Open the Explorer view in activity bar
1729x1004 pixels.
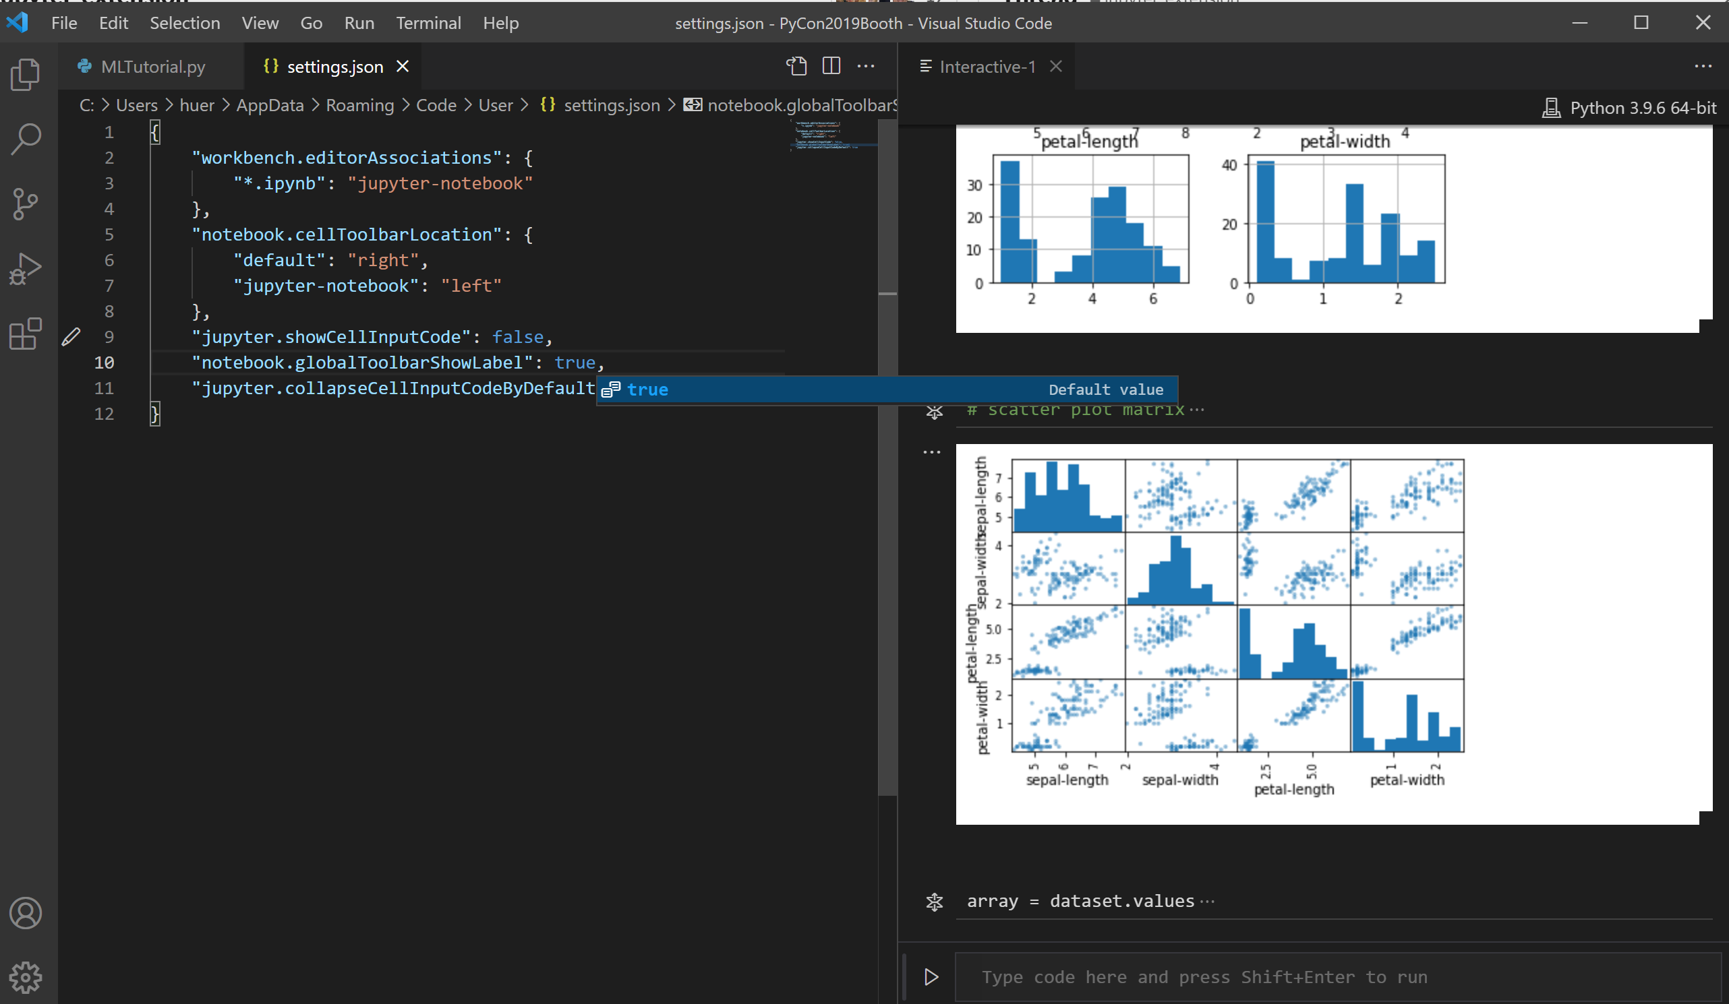click(x=26, y=74)
